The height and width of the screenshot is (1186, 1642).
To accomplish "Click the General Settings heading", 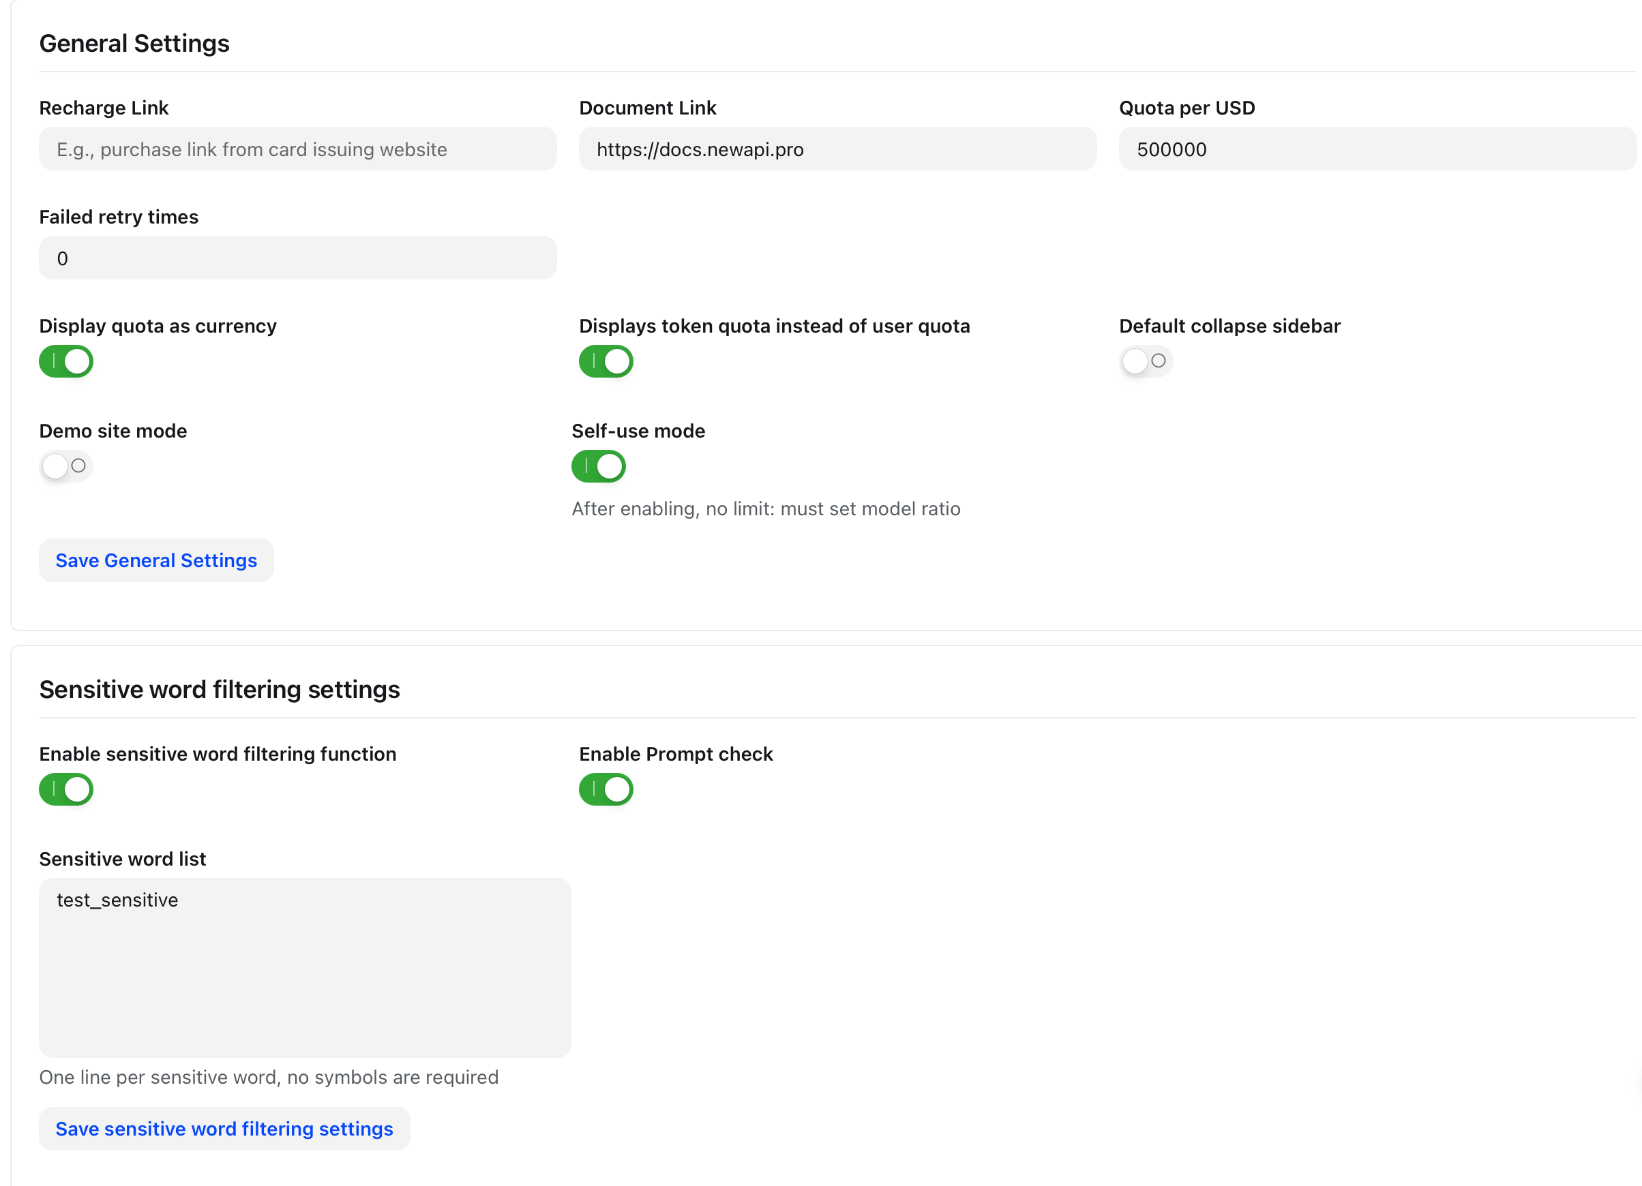I will click(x=134, y=44).
